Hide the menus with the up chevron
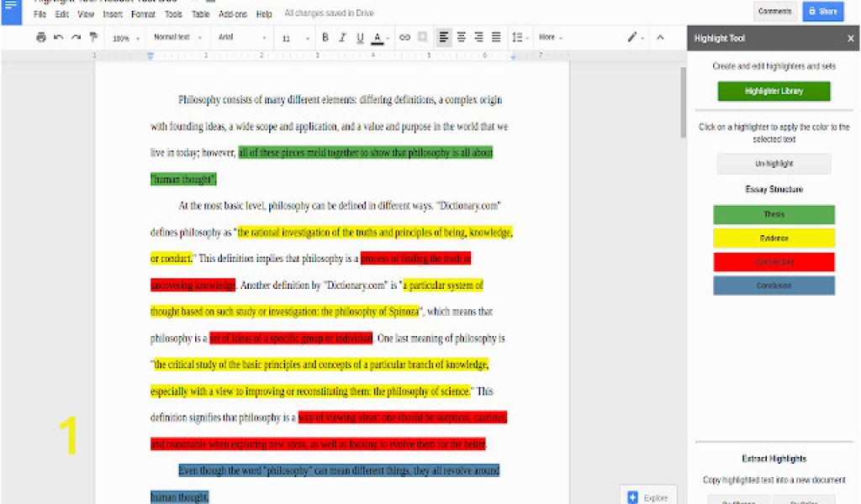861x504 pixels. (660, 37)
